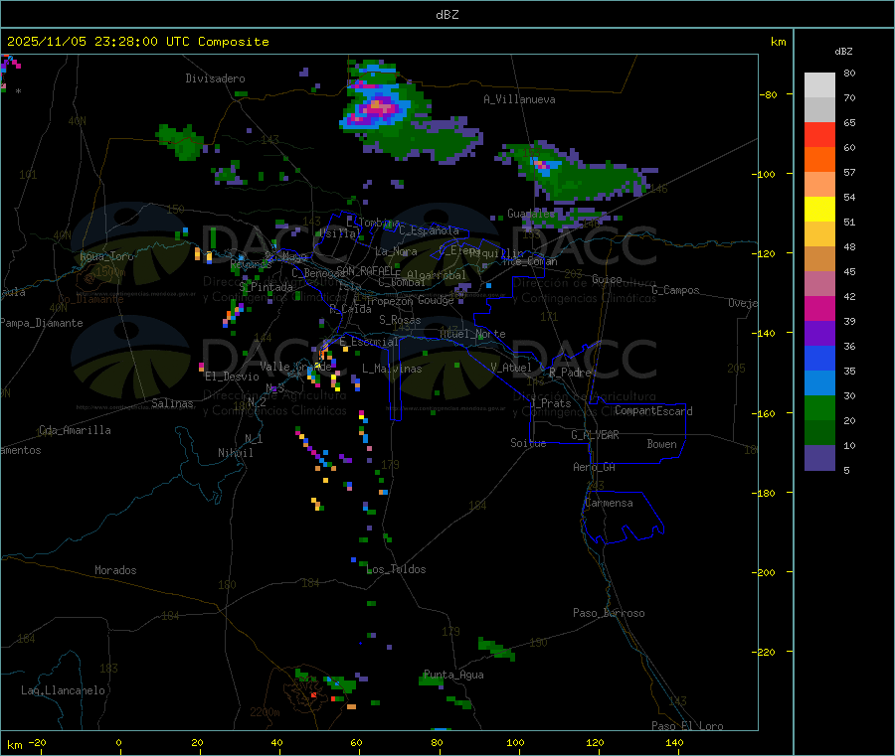The height and width of the screenshot is (756, 895).
Task: Click the Guadales map label
Action: click(531, 214)
